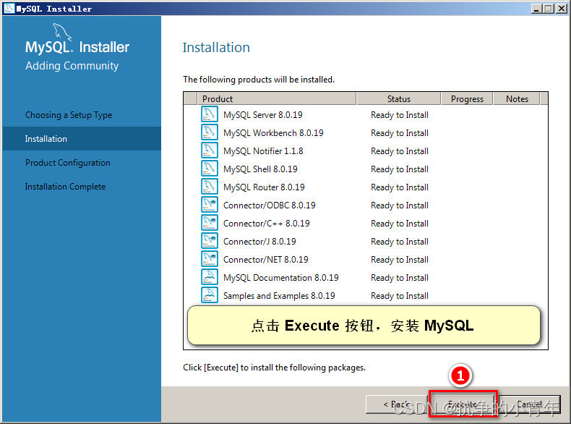The height and width of the screenshot is (424, 571).
Task: Select the Connector/J 8.0.19 row text
Action: tap(259, 242)
